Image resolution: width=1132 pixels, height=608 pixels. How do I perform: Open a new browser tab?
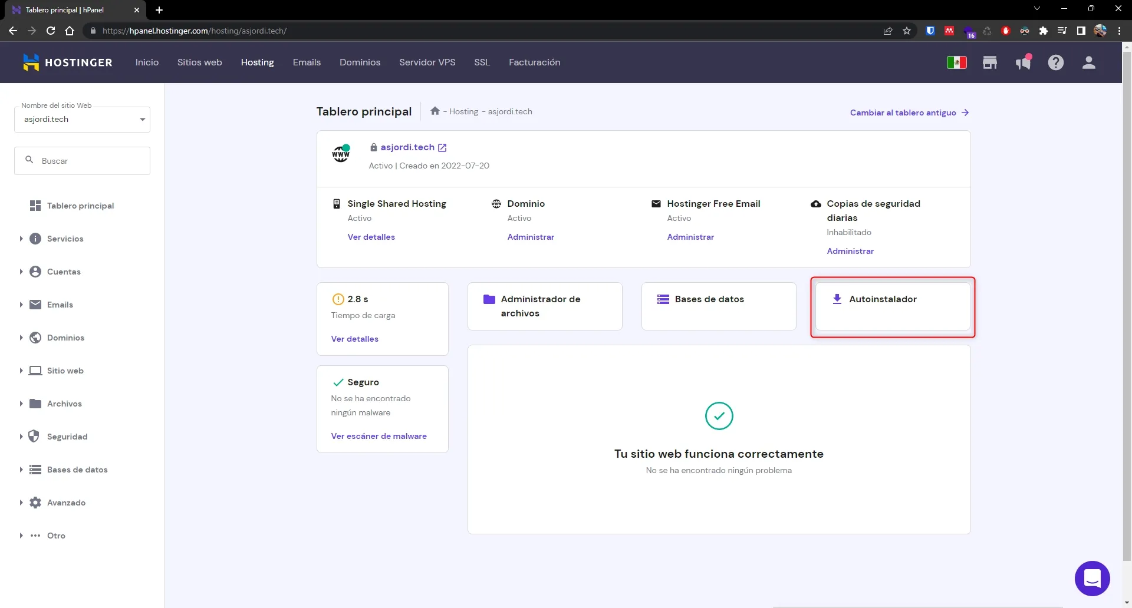159,9
